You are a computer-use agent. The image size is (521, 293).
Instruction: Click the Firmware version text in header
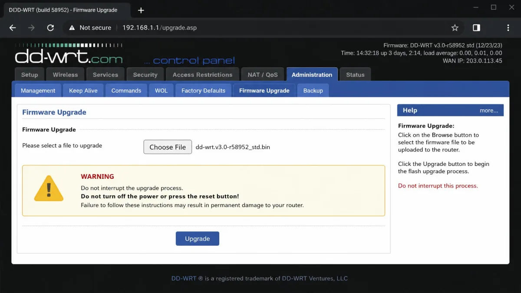[x=443, y=45]
